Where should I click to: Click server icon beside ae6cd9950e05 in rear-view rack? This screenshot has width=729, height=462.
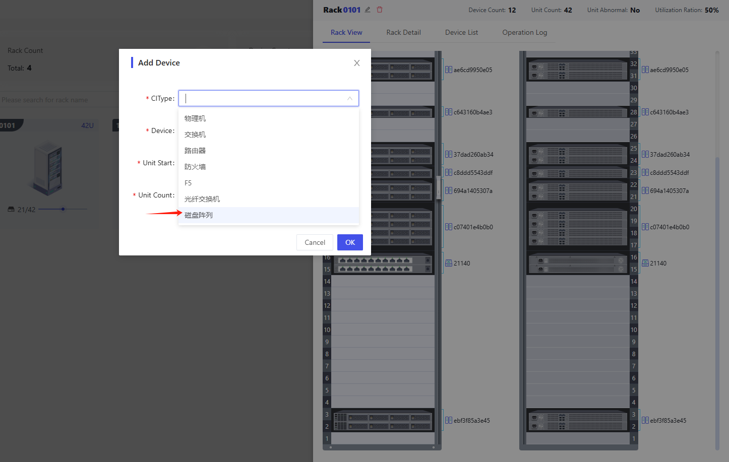tap(645, 70)
